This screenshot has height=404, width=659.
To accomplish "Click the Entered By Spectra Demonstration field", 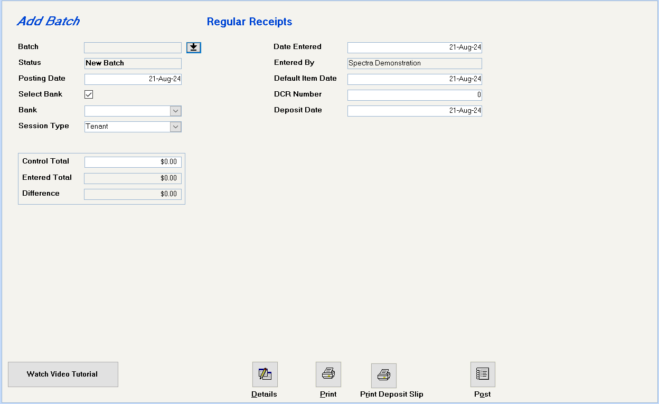I will click(x=415, y=63).
